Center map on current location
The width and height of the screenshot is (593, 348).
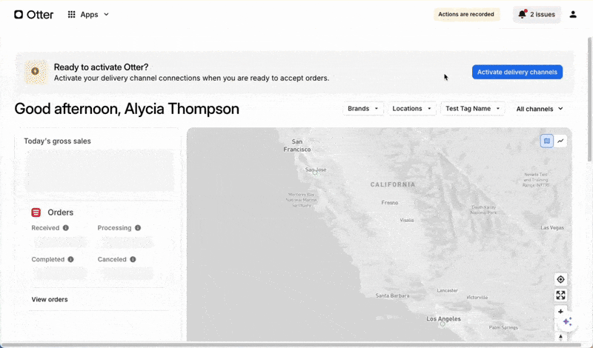(x=560, y=279)
